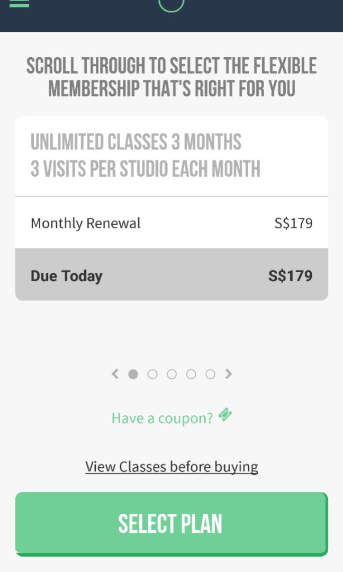Select the currently active first carousel dot

(x=133, y=374)
